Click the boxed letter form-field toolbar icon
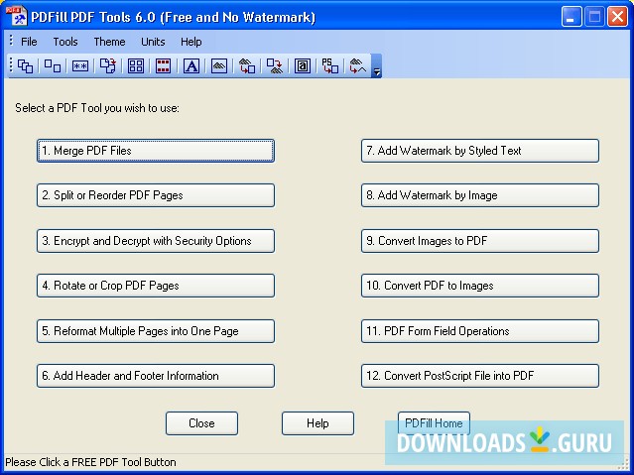The image size is (634, 475). coord(303,65)
